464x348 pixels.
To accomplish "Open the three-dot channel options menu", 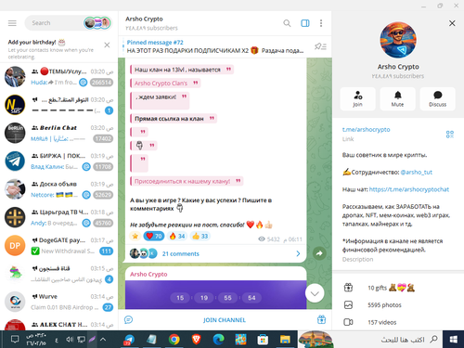I will point(321,23).
